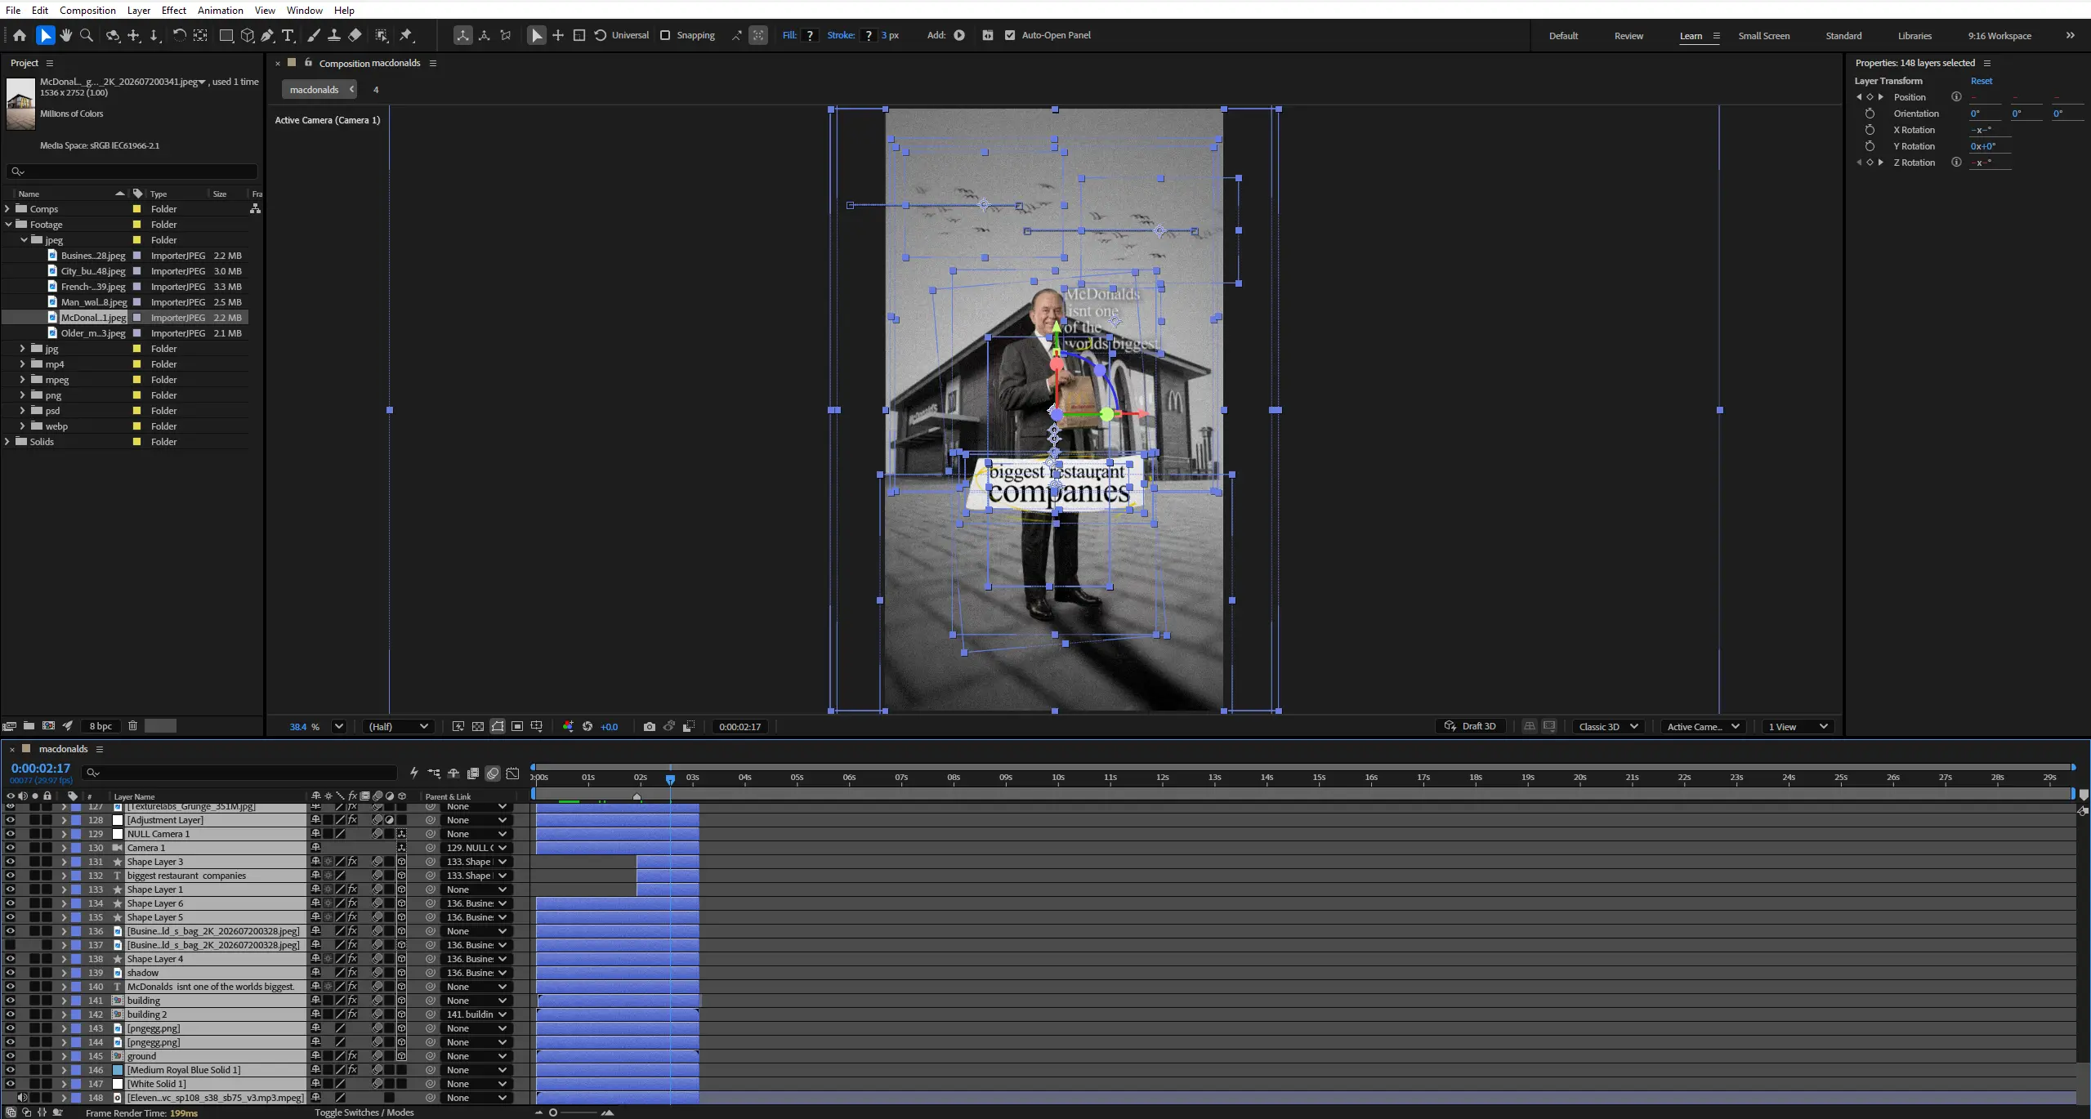Open the Animation menu

[x=220, y=10]
